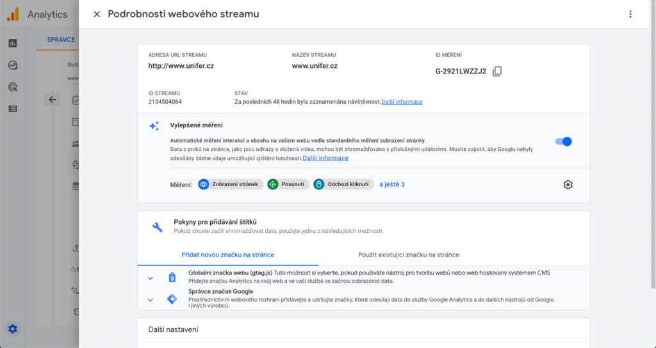
Task: Close the web stream details panel
Action: tap(97, 14)
